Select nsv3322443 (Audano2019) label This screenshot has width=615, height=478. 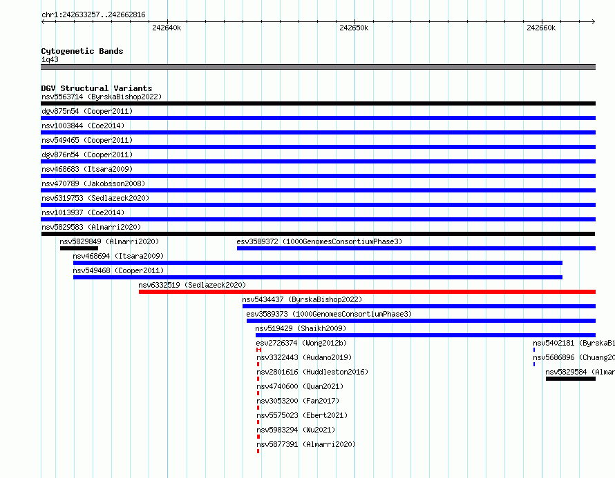304,357
